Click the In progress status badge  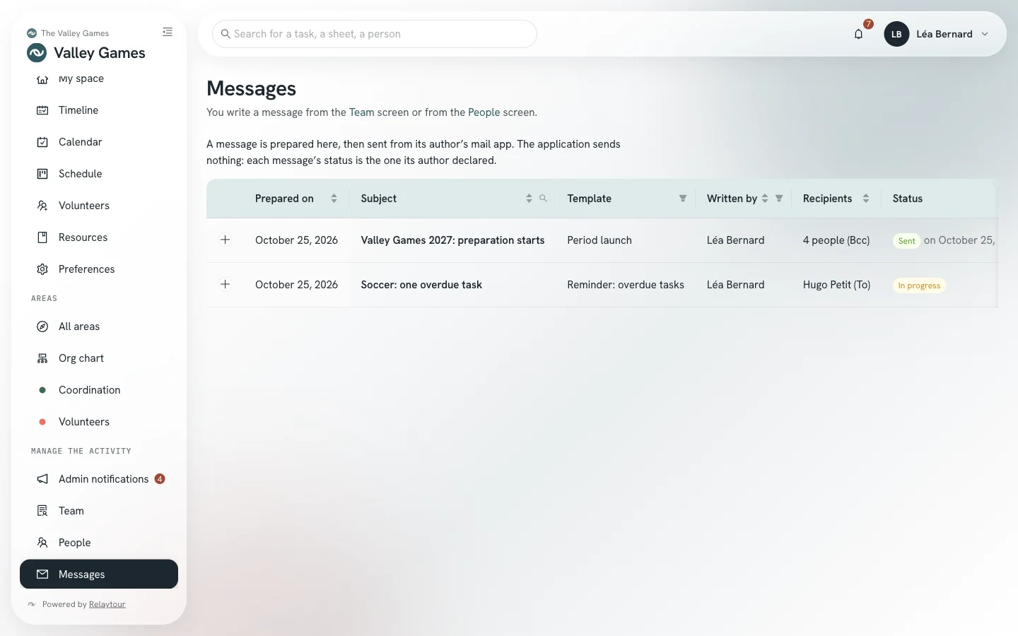click(919, 285)
